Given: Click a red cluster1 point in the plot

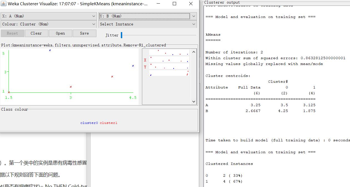Looking at the screenshot, I should pos(112,77).
